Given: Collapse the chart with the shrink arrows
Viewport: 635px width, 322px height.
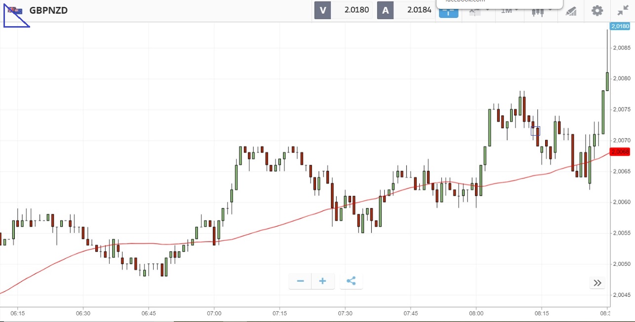Looking at the screenshot, I should click(x=622, y=10).
